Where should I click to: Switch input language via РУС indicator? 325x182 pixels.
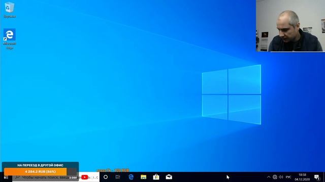[288, 177]
